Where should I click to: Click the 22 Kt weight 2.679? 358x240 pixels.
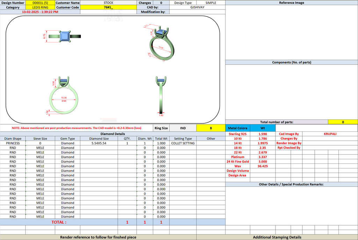point(263,152)
